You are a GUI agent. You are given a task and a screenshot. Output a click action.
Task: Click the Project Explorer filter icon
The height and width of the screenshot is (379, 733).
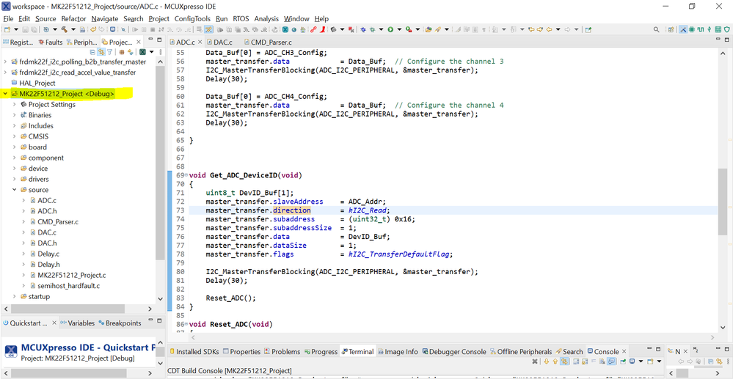point(109,51)
